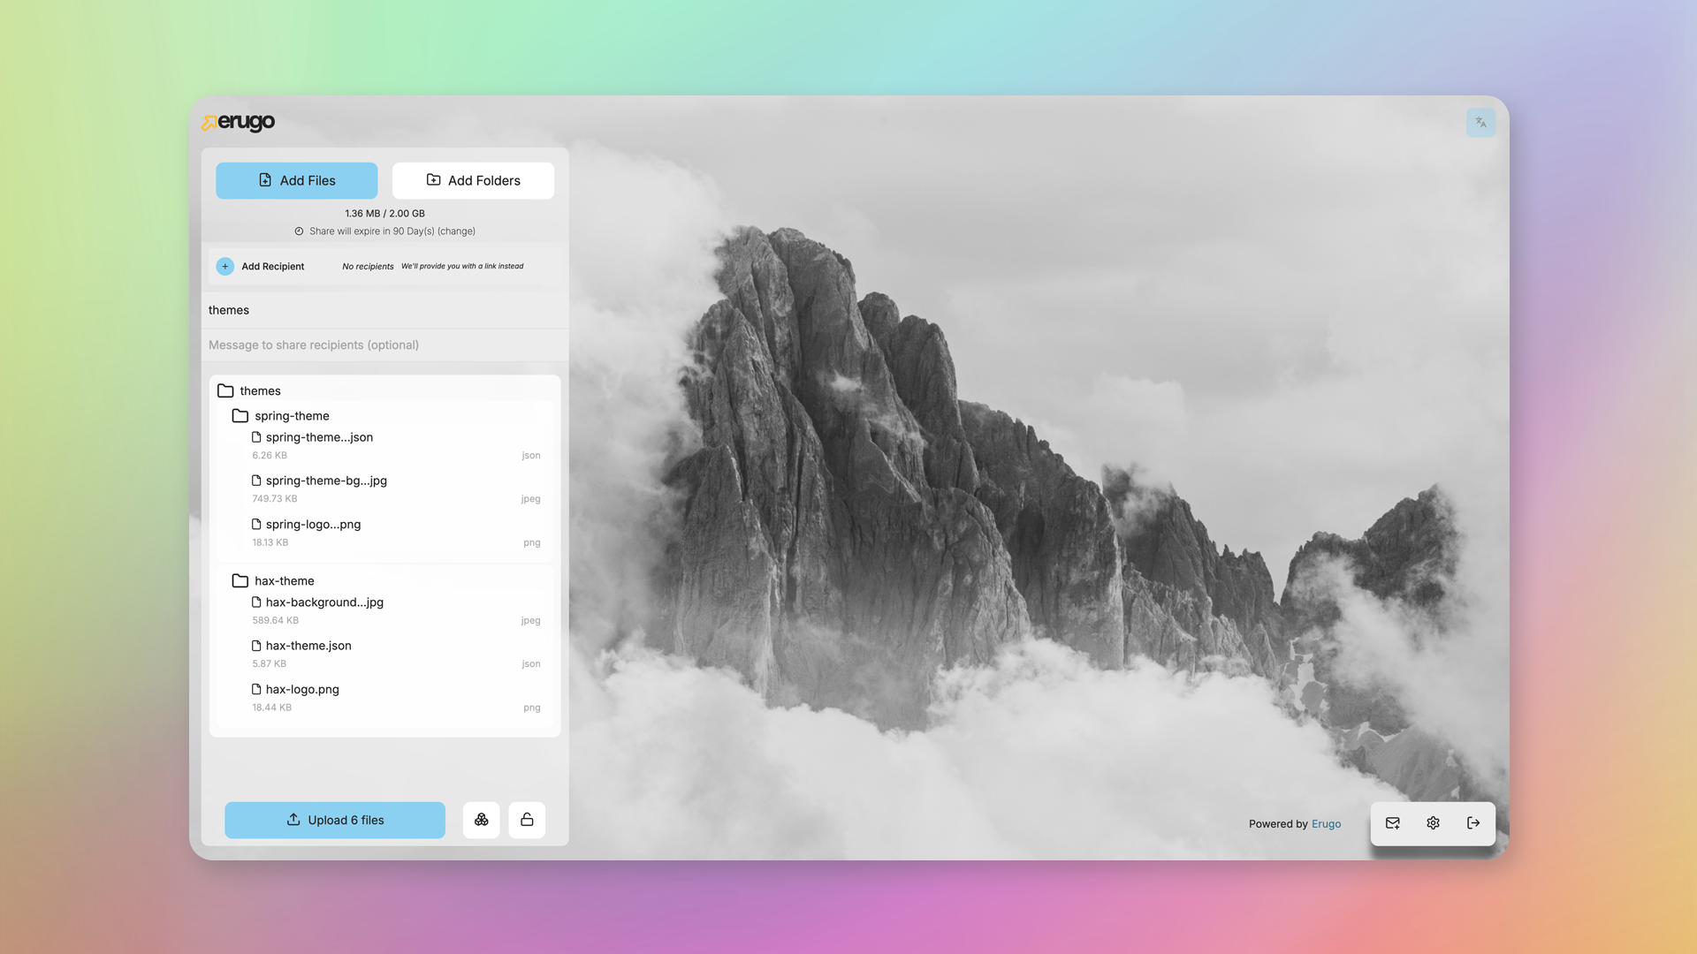Screen dimensions: 1697x954
Task: Click the spring-logo png file icon
Action: (256, 524)
